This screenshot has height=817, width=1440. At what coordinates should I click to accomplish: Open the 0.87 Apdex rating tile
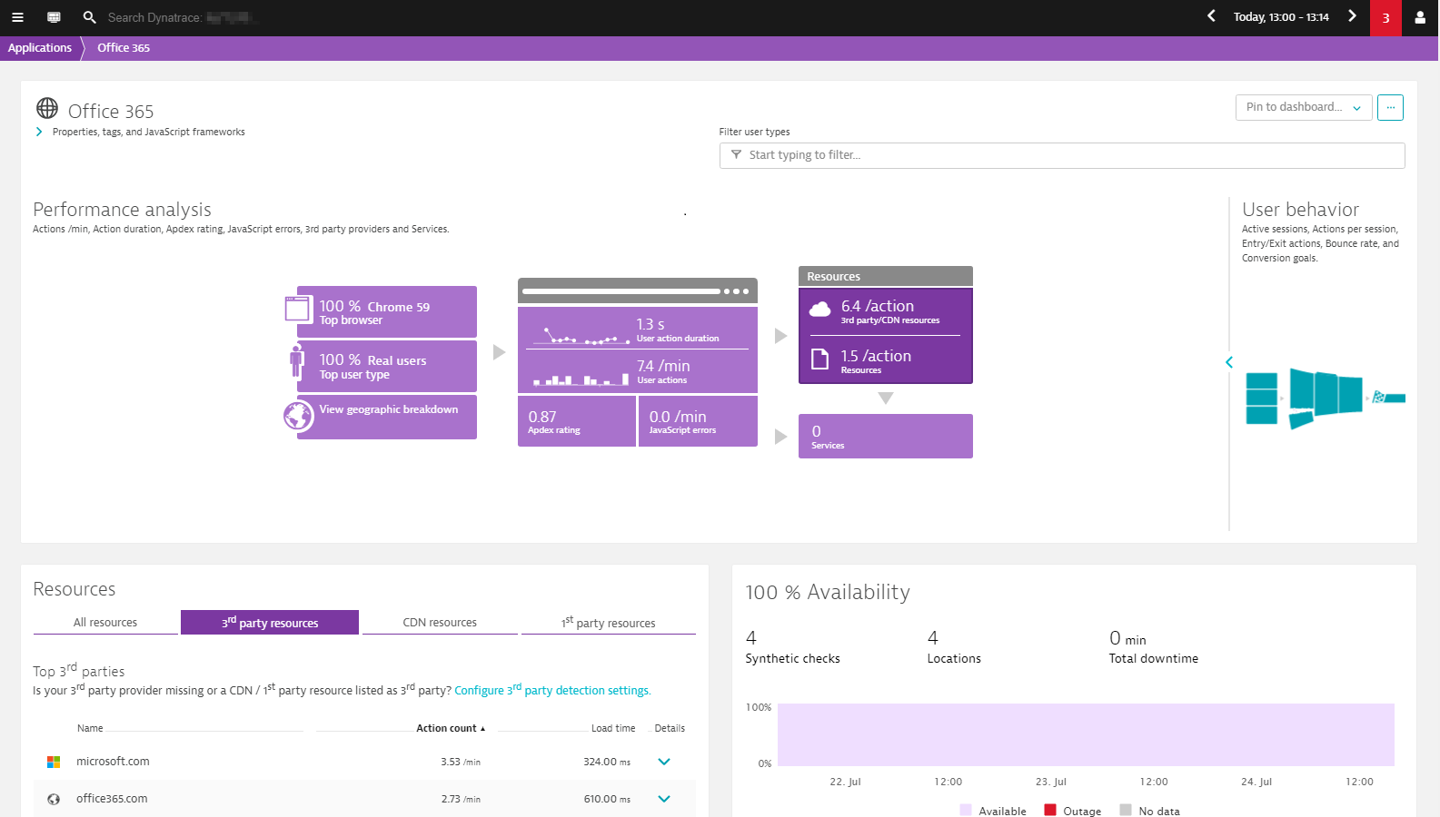pyautogui.click(x=577, y=421)
